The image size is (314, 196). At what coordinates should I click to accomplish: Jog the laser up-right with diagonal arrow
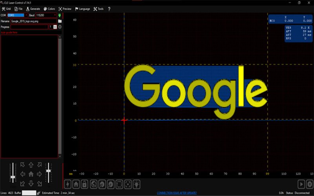pyautogui.click(x=40, y=165)
